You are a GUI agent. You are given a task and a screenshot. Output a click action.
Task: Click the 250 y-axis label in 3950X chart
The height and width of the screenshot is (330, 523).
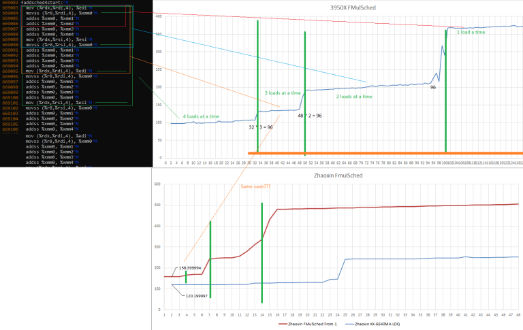point(159,69)
